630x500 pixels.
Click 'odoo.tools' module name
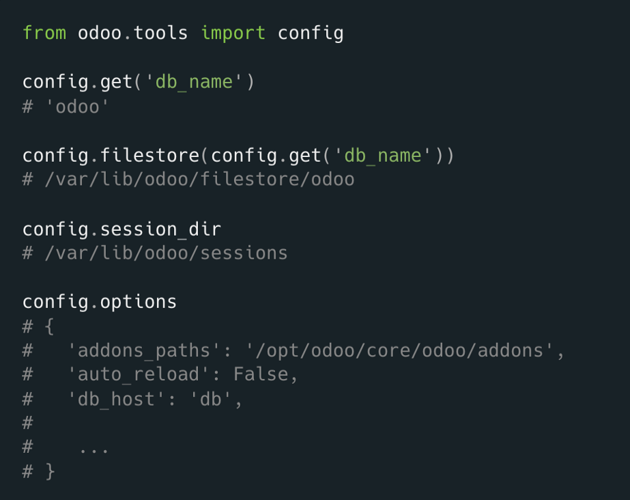(x=132, y=33)
